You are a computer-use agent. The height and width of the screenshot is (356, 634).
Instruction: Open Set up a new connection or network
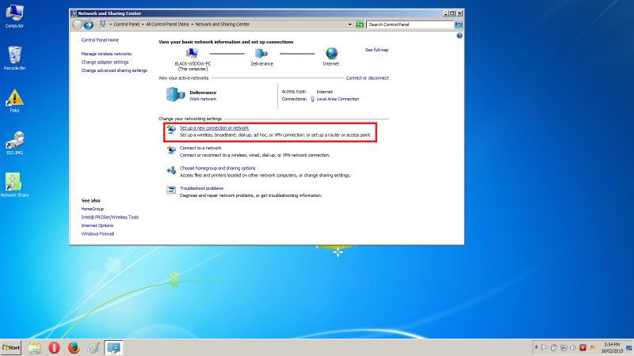point(214,127)
